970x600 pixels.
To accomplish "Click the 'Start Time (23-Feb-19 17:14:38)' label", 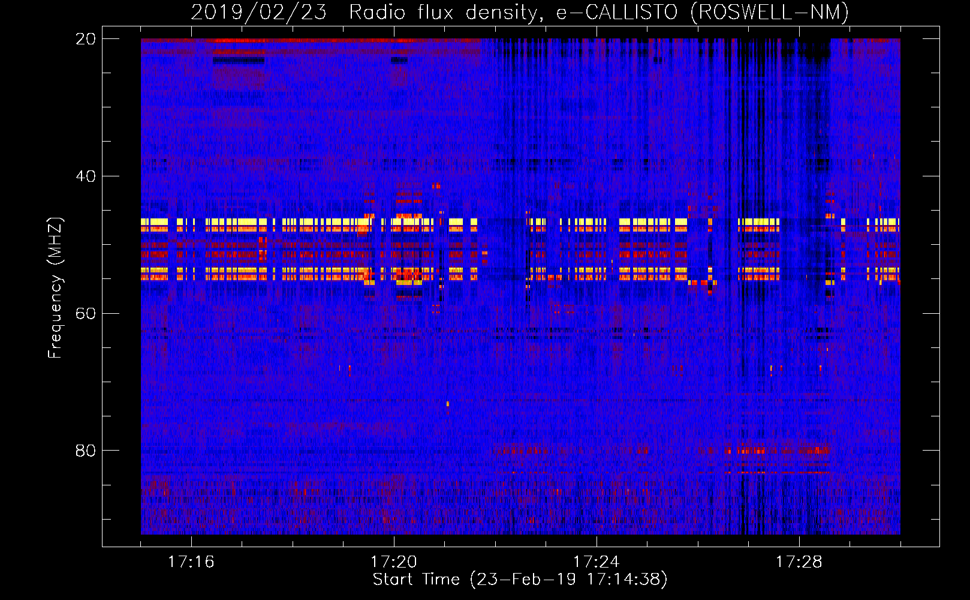I will (520, 580).
